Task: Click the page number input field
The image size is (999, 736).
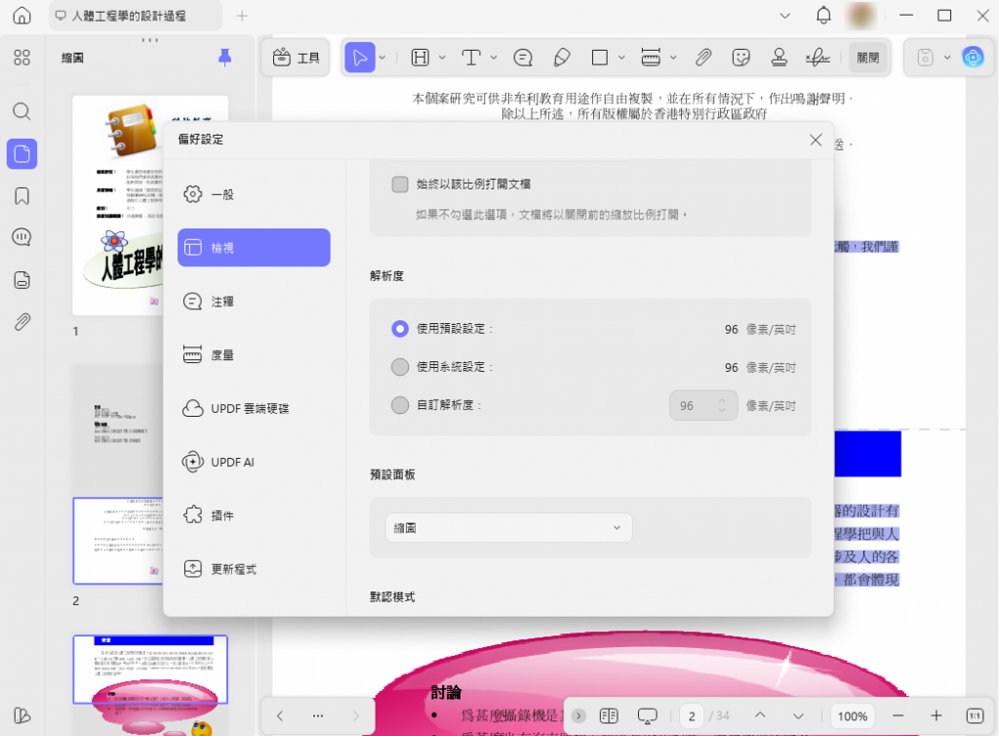Action: coord(691,716)
